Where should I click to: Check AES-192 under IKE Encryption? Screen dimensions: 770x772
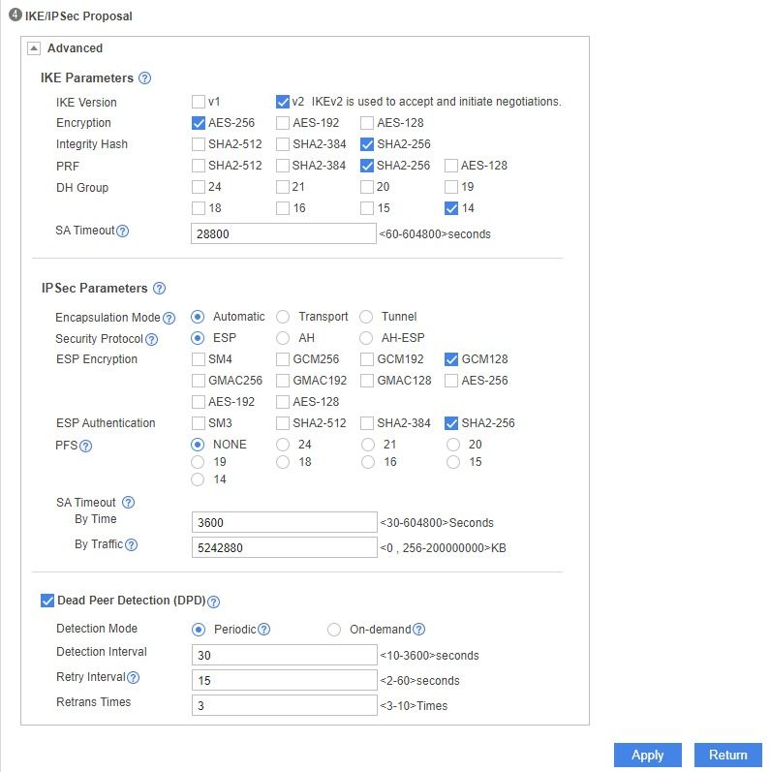[283, 123]
